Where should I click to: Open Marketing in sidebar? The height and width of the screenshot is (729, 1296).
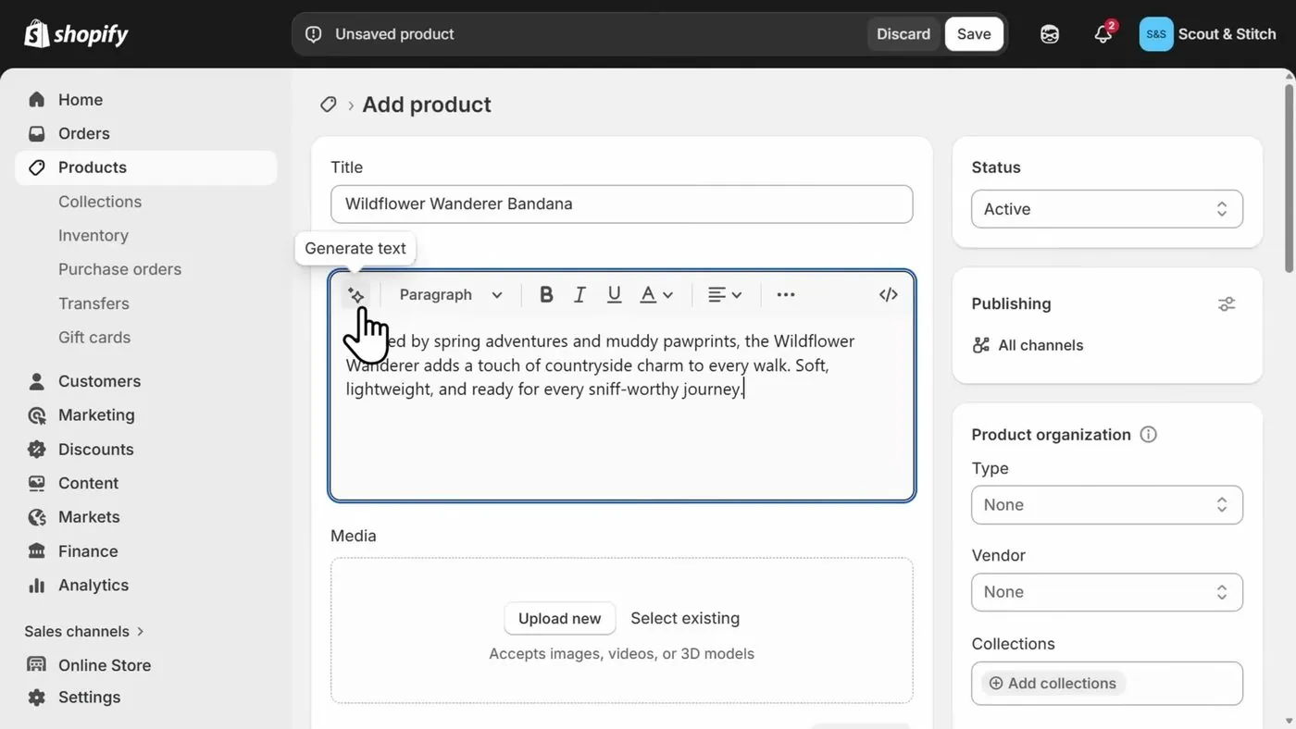pyautogui.click(x=146, y=415)
